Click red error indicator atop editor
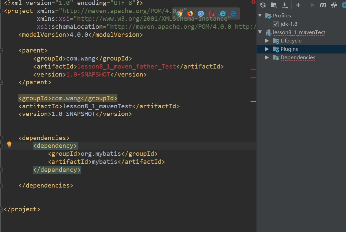This screenshot has width=346, height=232. pos(253,2)
